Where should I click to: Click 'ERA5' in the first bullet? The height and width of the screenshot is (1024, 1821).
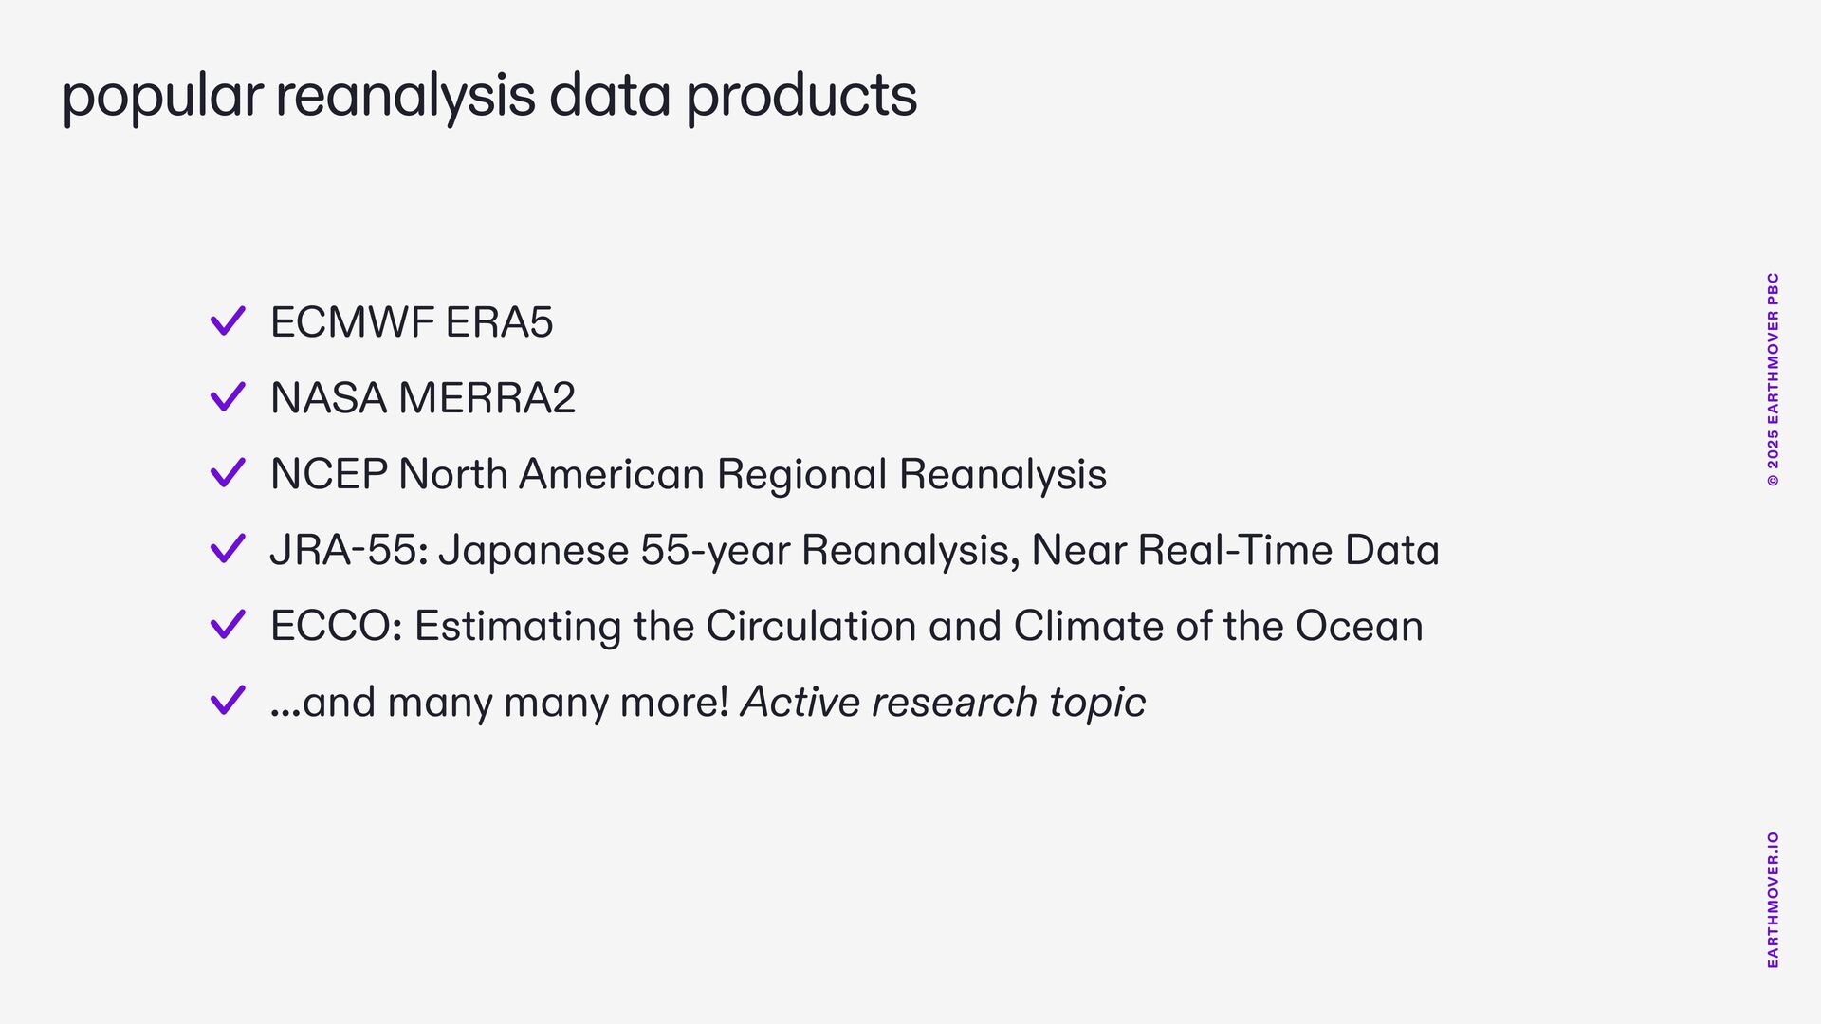click(499, 322)
